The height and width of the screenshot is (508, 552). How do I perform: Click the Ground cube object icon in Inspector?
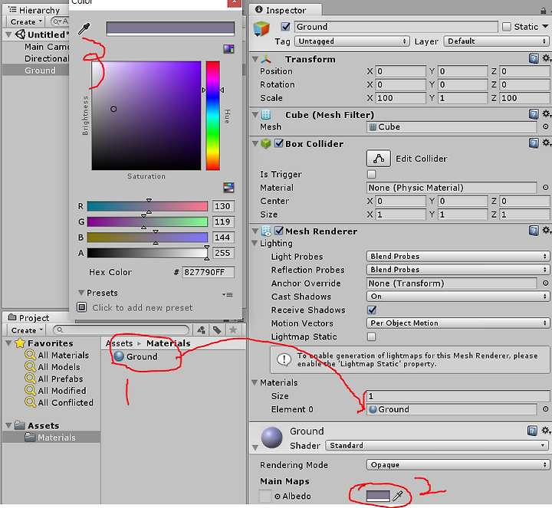click(261, 29)
